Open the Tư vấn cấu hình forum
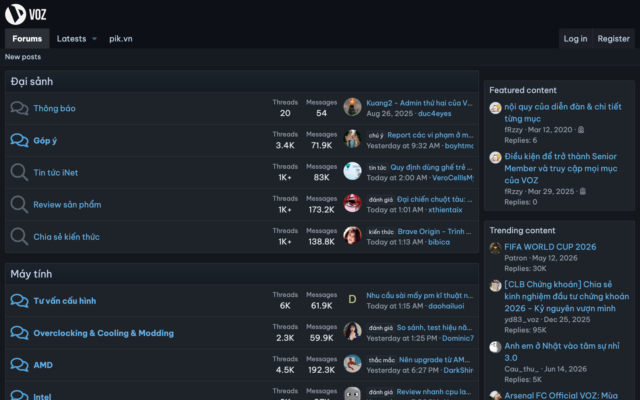640x400 pixels. tap(65, 301)
